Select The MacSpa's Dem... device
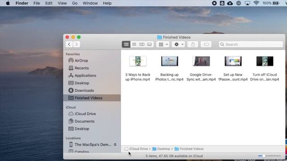The image size is (287, 161). [90, 144]
